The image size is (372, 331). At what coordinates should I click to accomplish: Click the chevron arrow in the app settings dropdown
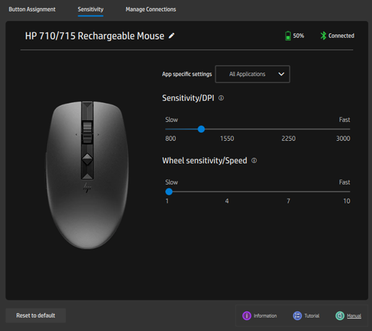(281, 74)
